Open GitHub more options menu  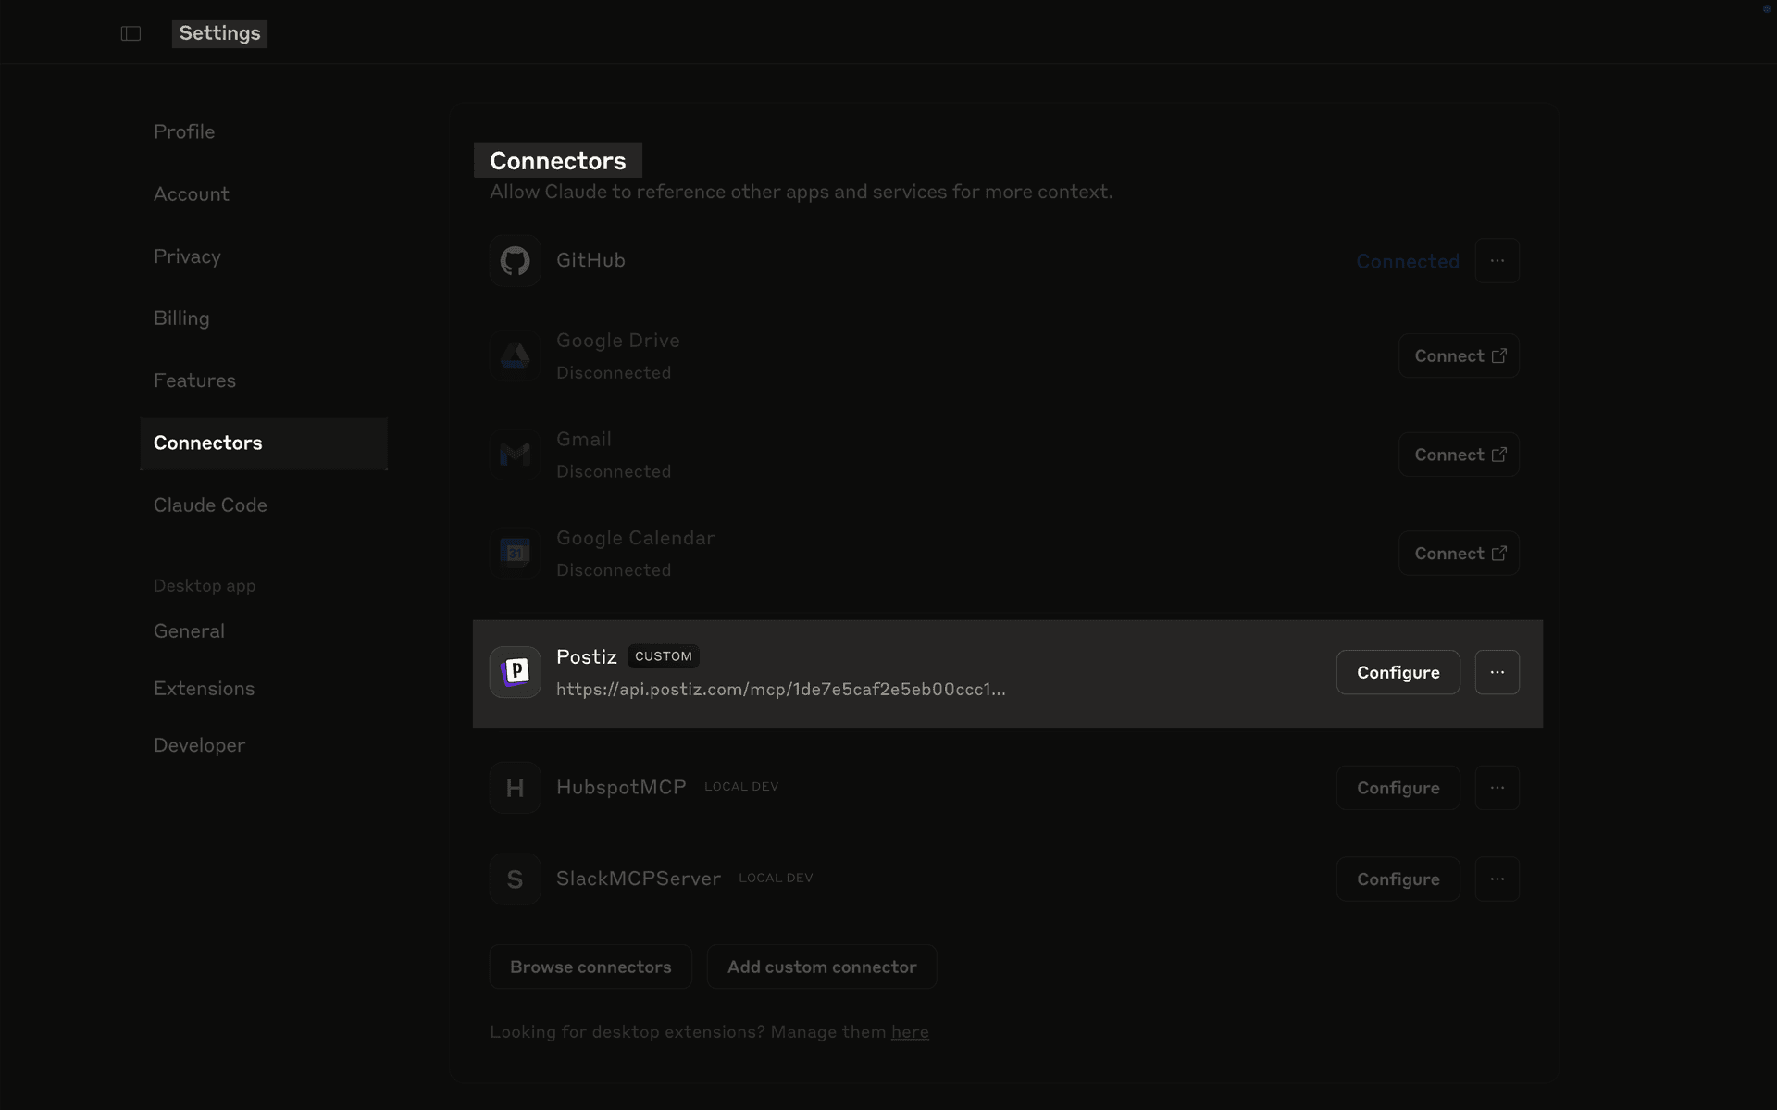pos(1497,261)
